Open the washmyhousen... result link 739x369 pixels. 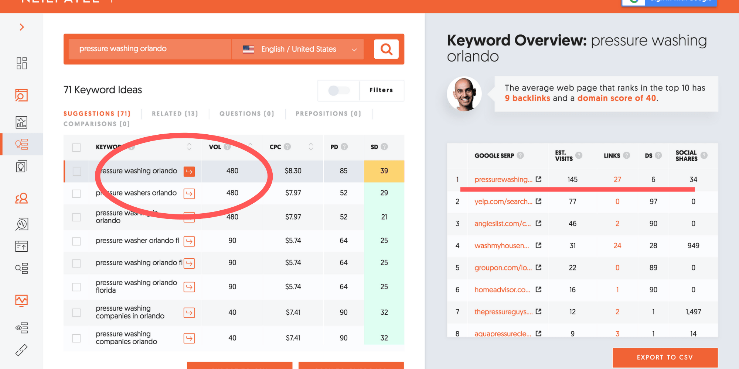click(502, 245)
